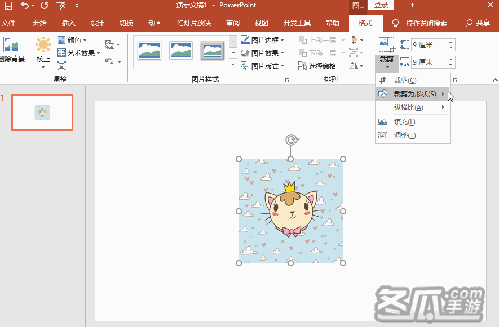This screenshot has width=499, height=327.
Task: Apply the third highlighted picture style
Action: 212,51
